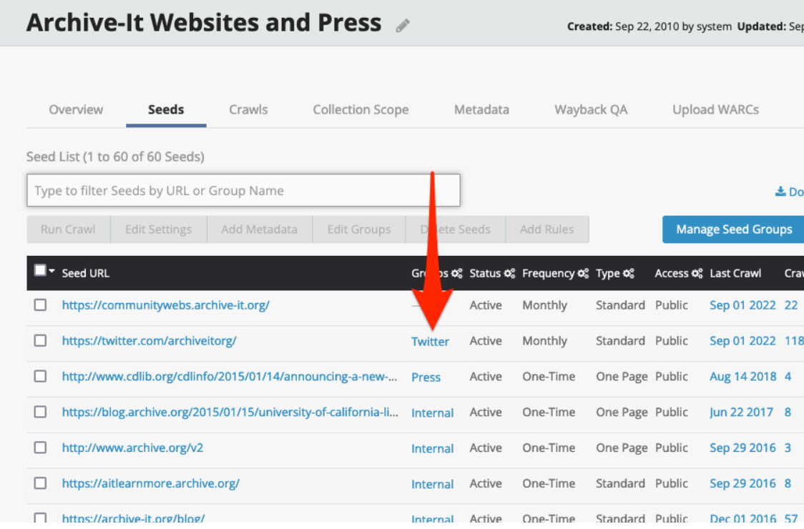The height and width of the screenshot is (529, 804).
Task: Click the pencil edit icon beside collection title
Action: click(x=403, y=26)
